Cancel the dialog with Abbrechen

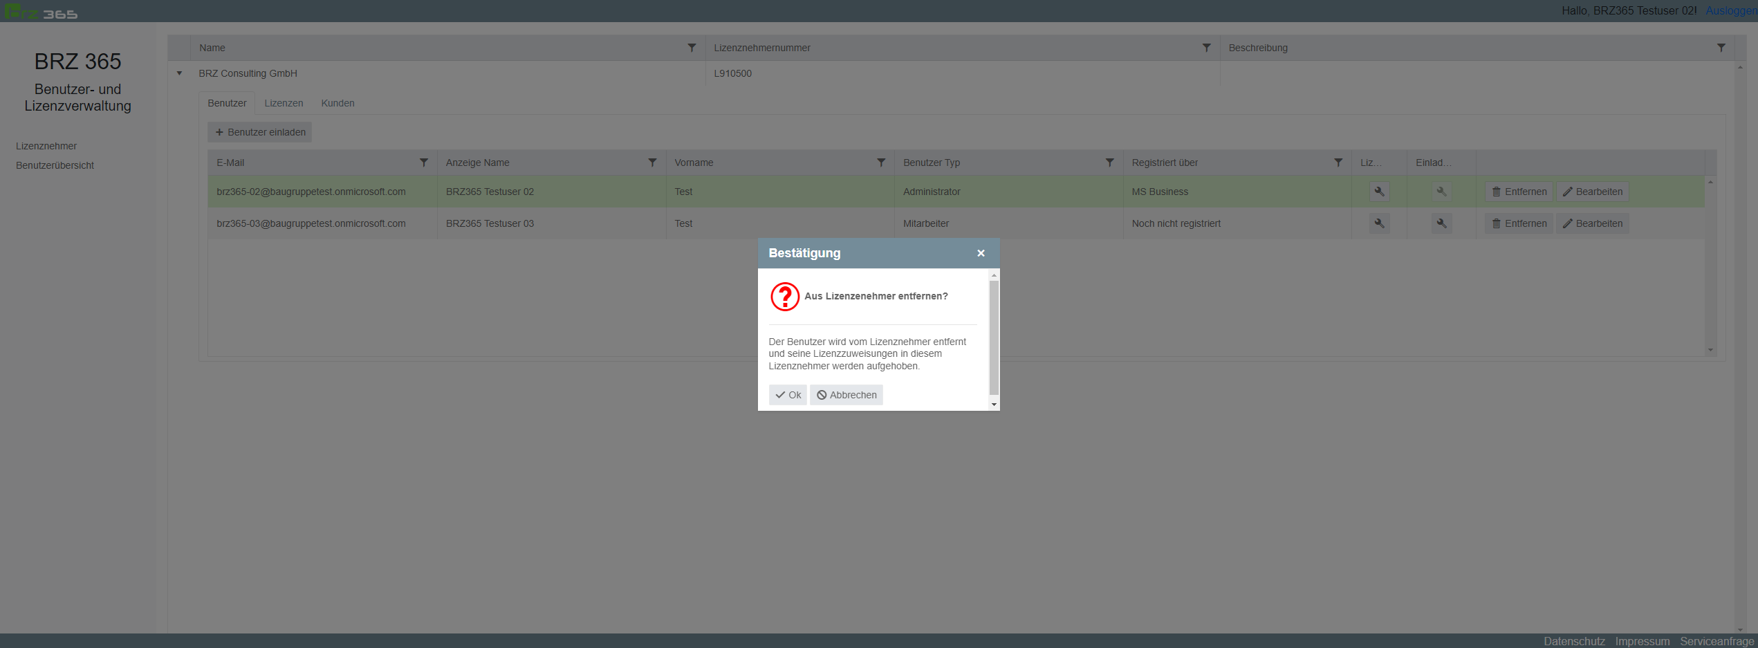coord(846,395)
